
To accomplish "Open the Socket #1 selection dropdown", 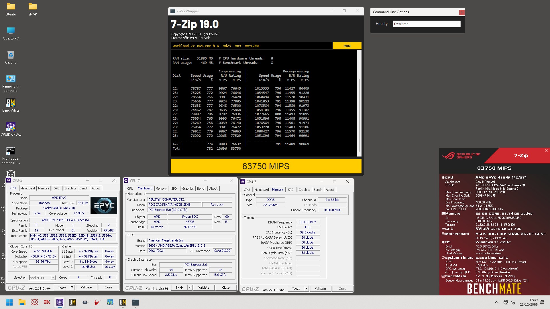I will pyautogui.click(x=42, y=278).
